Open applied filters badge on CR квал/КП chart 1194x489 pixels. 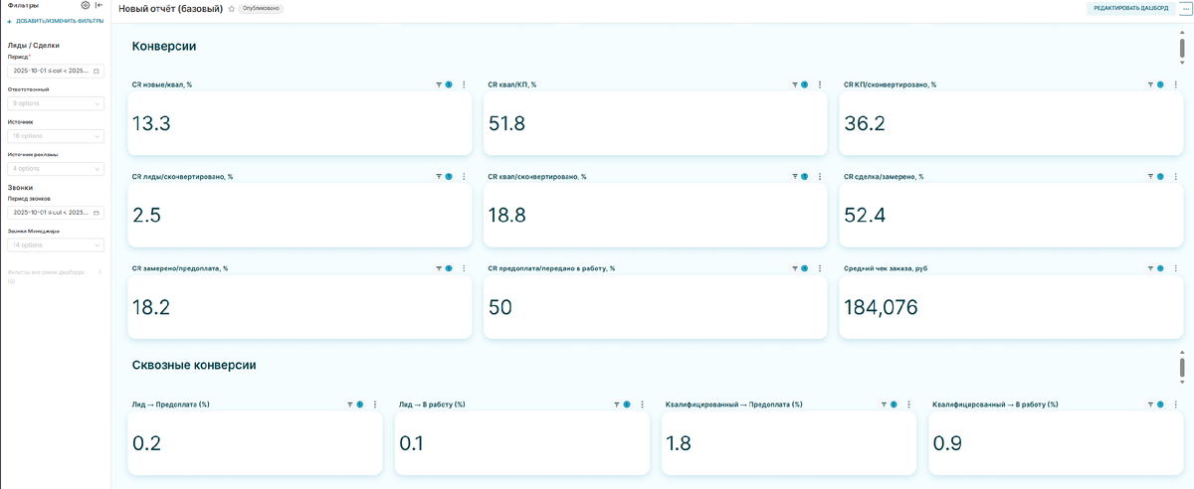pos(805,84)
